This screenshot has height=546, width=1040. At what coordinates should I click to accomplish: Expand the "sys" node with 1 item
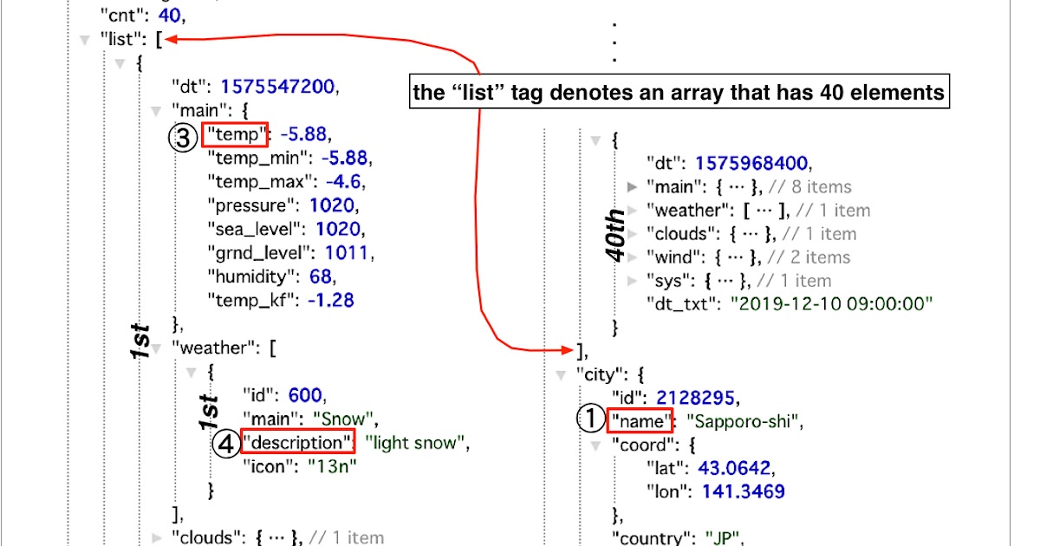(x=632, y=280)
